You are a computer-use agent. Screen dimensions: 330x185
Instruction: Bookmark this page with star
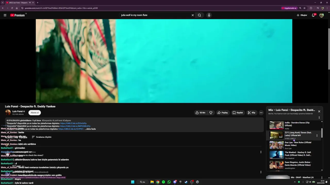click(x=304, y=8)
